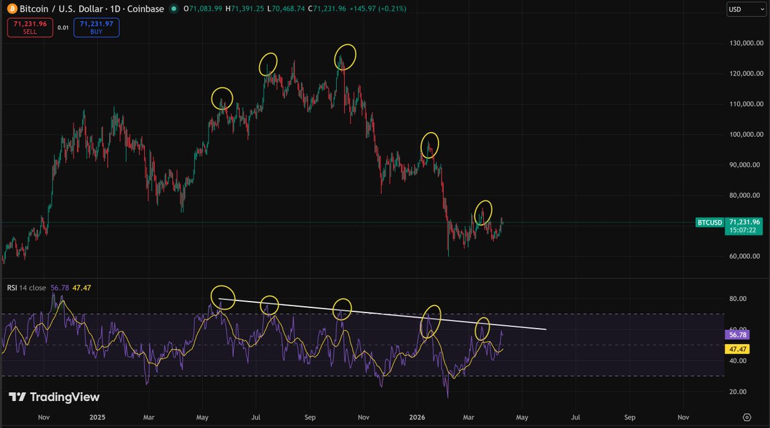Click the orange Bitcoin logo icon
This screenshot has width=770, height=428.
tap(11, 9)
